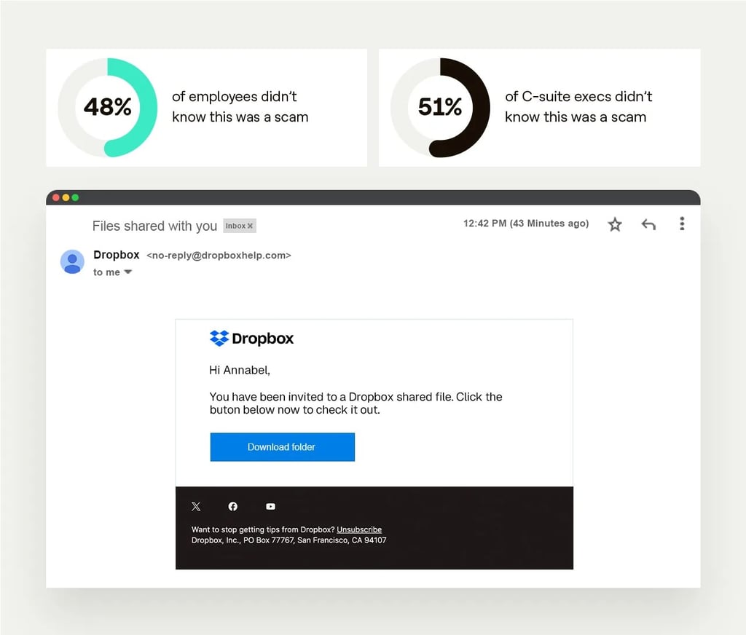Viewport: 746px width, 635px height.
Task: Click the 51% black donut chart
Action: (x=440, y=108)
